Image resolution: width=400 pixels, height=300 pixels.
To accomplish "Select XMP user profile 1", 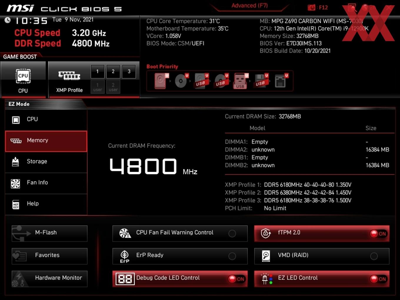I will pos(97,87).
